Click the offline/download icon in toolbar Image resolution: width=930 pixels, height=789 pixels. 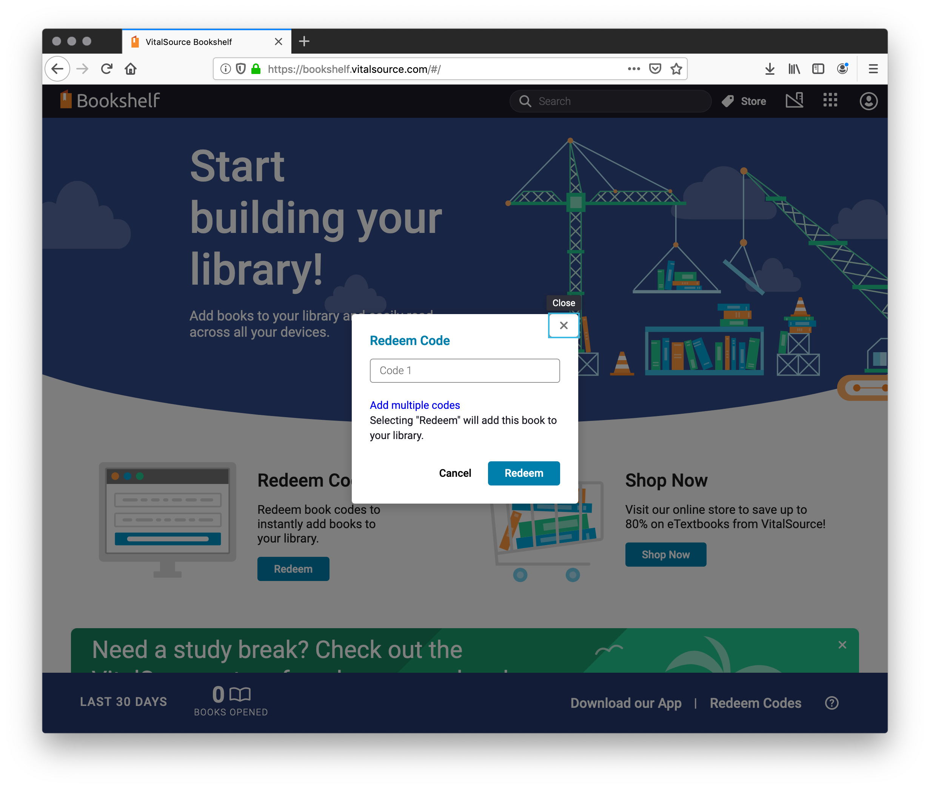tap(770, 69)
